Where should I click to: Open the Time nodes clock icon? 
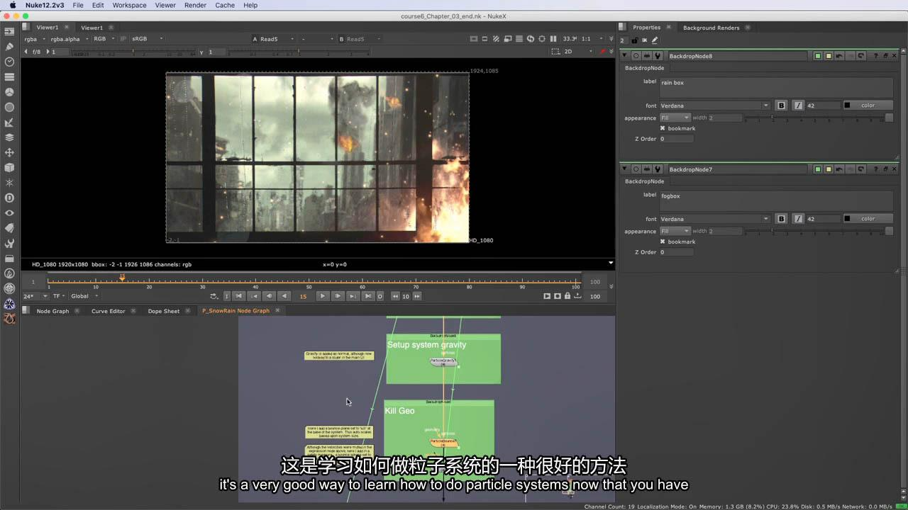point(9,62)
